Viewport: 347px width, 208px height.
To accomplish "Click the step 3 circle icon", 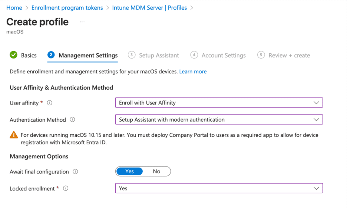I will 132,55.
